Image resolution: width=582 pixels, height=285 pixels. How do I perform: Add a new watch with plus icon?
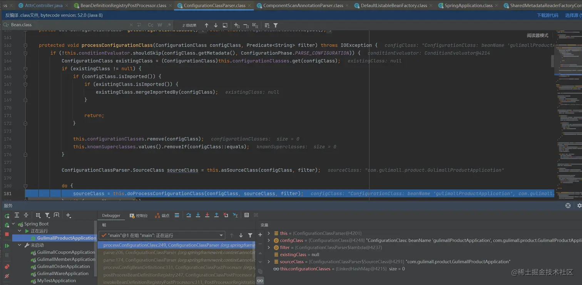coord(260,235)
